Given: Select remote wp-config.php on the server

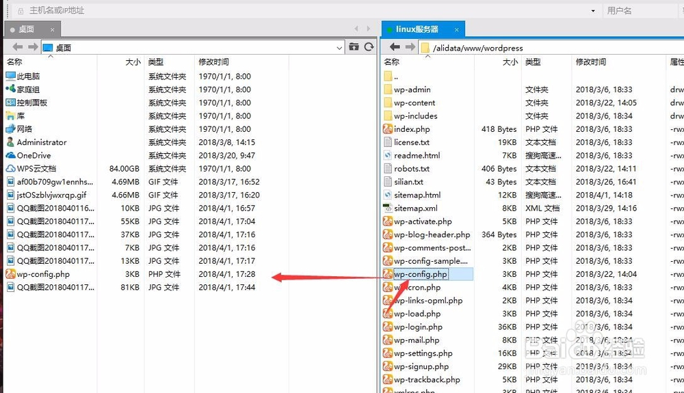Looking at the screenshot, I should coord(421,274).
